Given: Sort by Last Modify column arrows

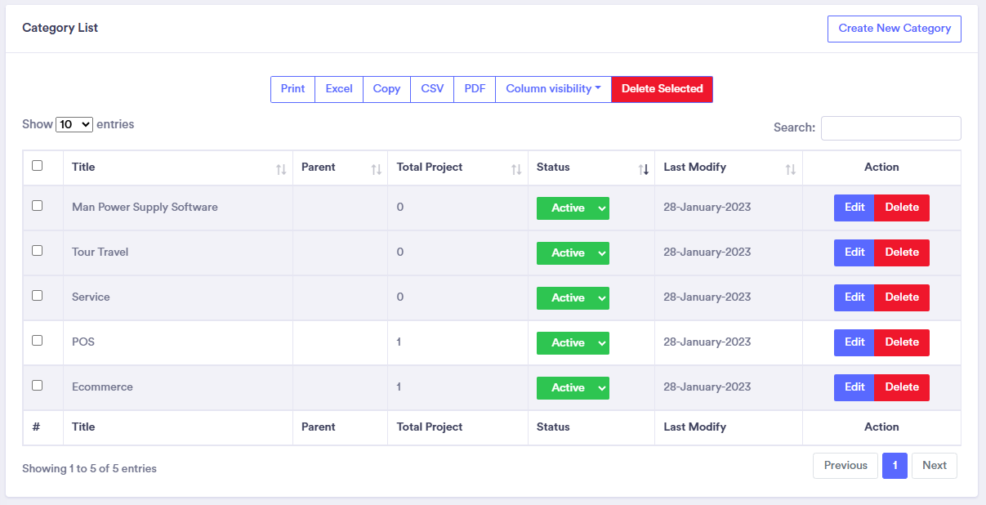Looking at the screenshot, I should click(x=790, y=169).
